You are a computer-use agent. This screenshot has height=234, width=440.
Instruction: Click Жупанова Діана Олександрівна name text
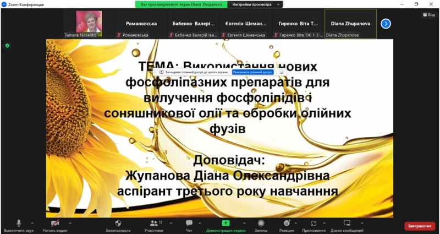coord(227,176)
